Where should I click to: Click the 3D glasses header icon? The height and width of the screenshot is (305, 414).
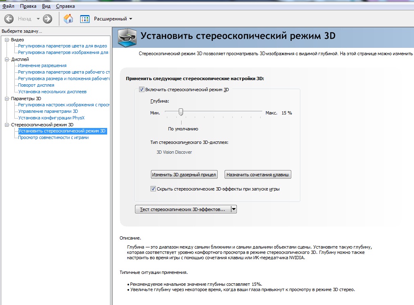coord(127,38)
